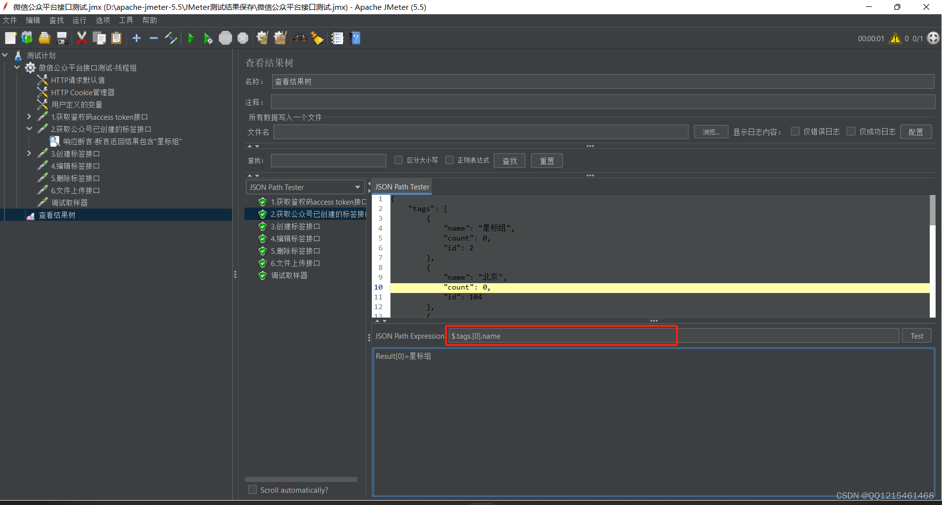Click the Toggle enable/disable icon

[x=171, y=38]
